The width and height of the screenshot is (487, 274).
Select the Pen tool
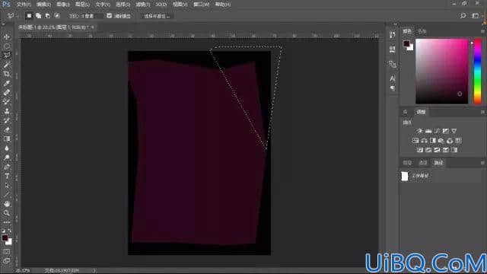7,167
